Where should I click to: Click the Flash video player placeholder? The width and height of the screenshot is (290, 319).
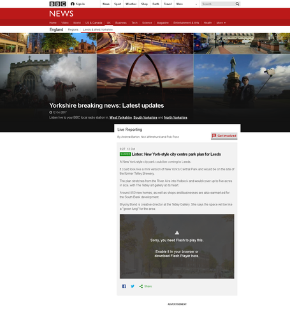pos(177,246)
